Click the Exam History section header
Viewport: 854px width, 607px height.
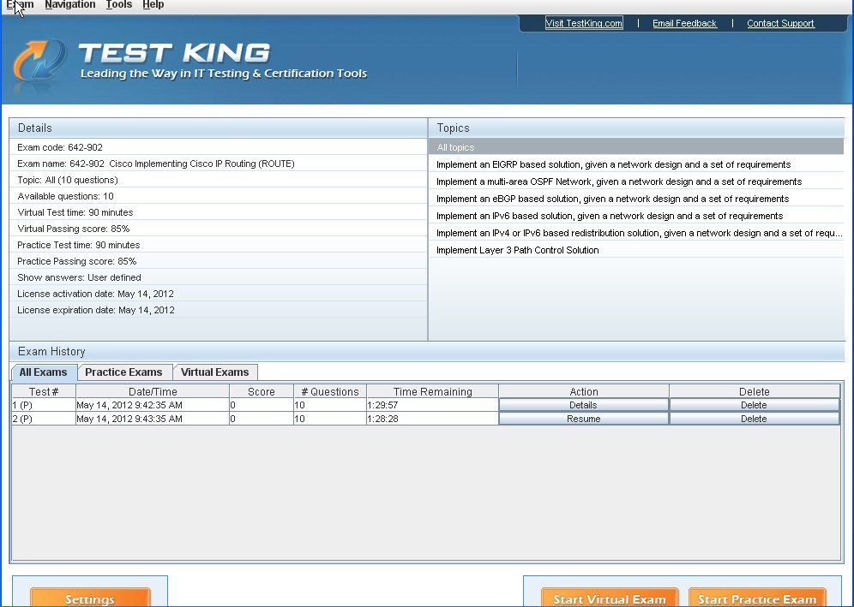click(427, 351)
